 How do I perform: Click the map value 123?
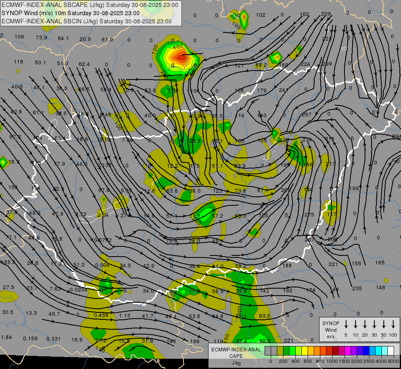(217, 191)
